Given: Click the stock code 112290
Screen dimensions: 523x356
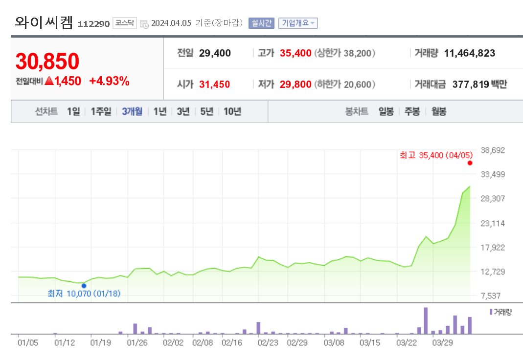Looking at the screenshot, I should pos(94,24).
